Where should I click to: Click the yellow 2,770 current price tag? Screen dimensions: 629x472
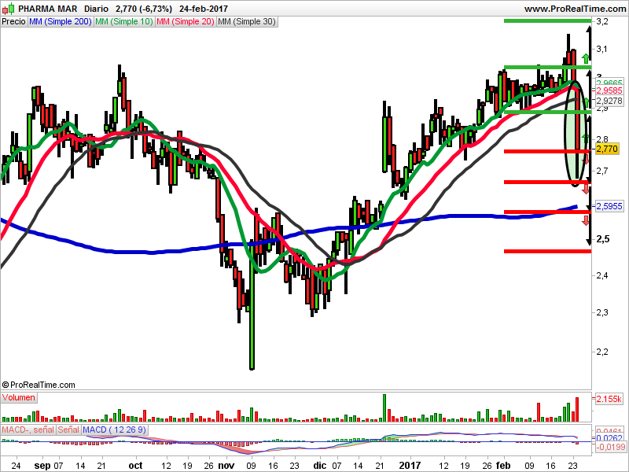[x=607, y=149]
